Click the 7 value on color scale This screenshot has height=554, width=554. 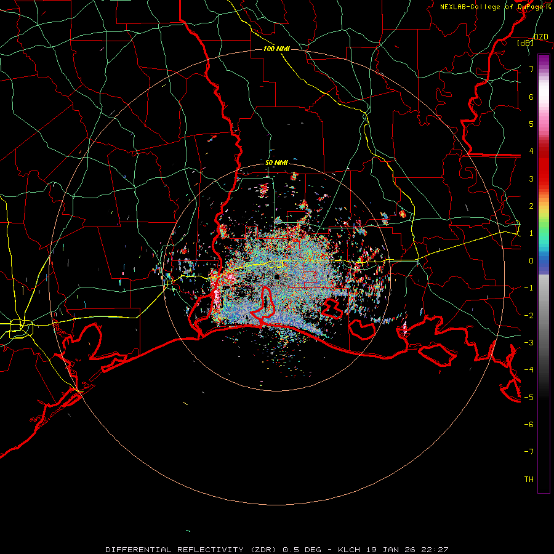(x=531, y=69)
